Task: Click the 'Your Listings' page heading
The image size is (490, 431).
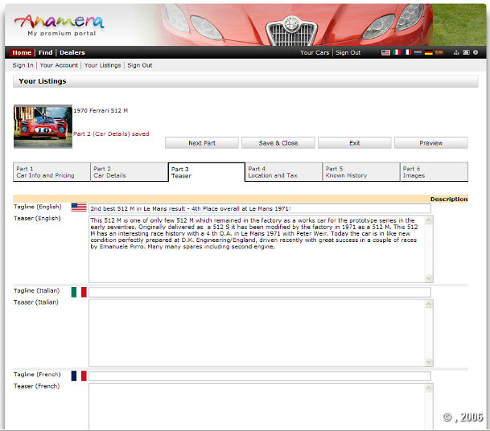Action: pyautogui.click(x=43, y=81)
